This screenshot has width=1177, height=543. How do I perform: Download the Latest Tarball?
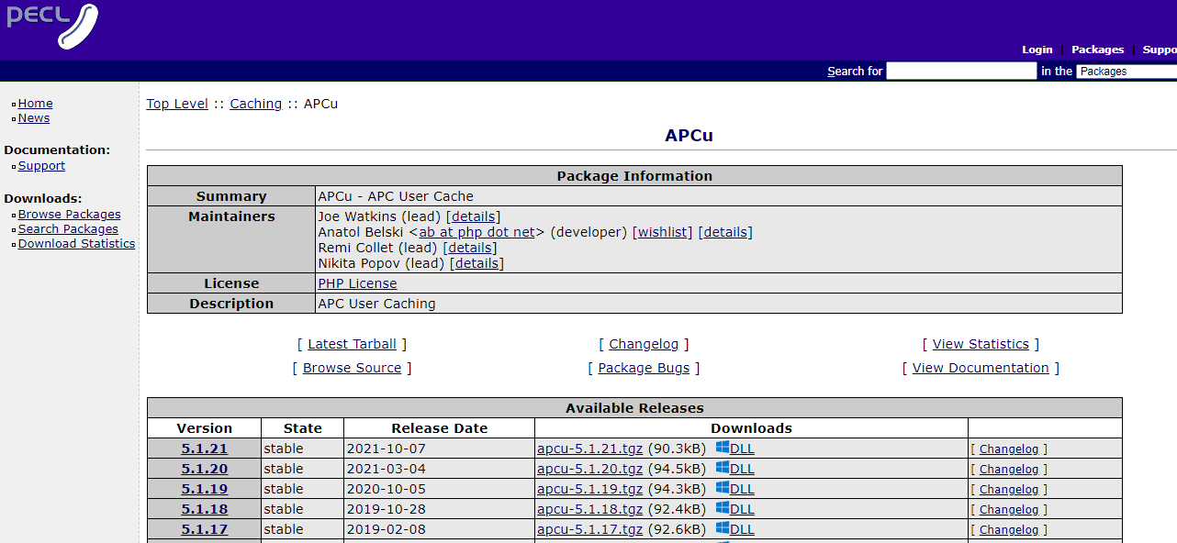(352, 343)
